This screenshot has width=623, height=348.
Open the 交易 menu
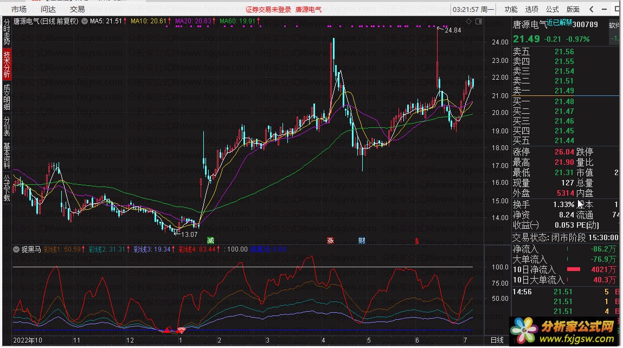[x=78, y=9]
